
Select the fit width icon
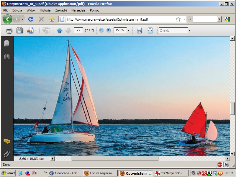140,30
